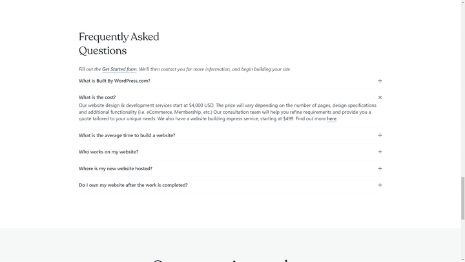Screen dimensions: 465x262
Task: Reveal "Do I own my website" answer
Action: coord(133,185)
